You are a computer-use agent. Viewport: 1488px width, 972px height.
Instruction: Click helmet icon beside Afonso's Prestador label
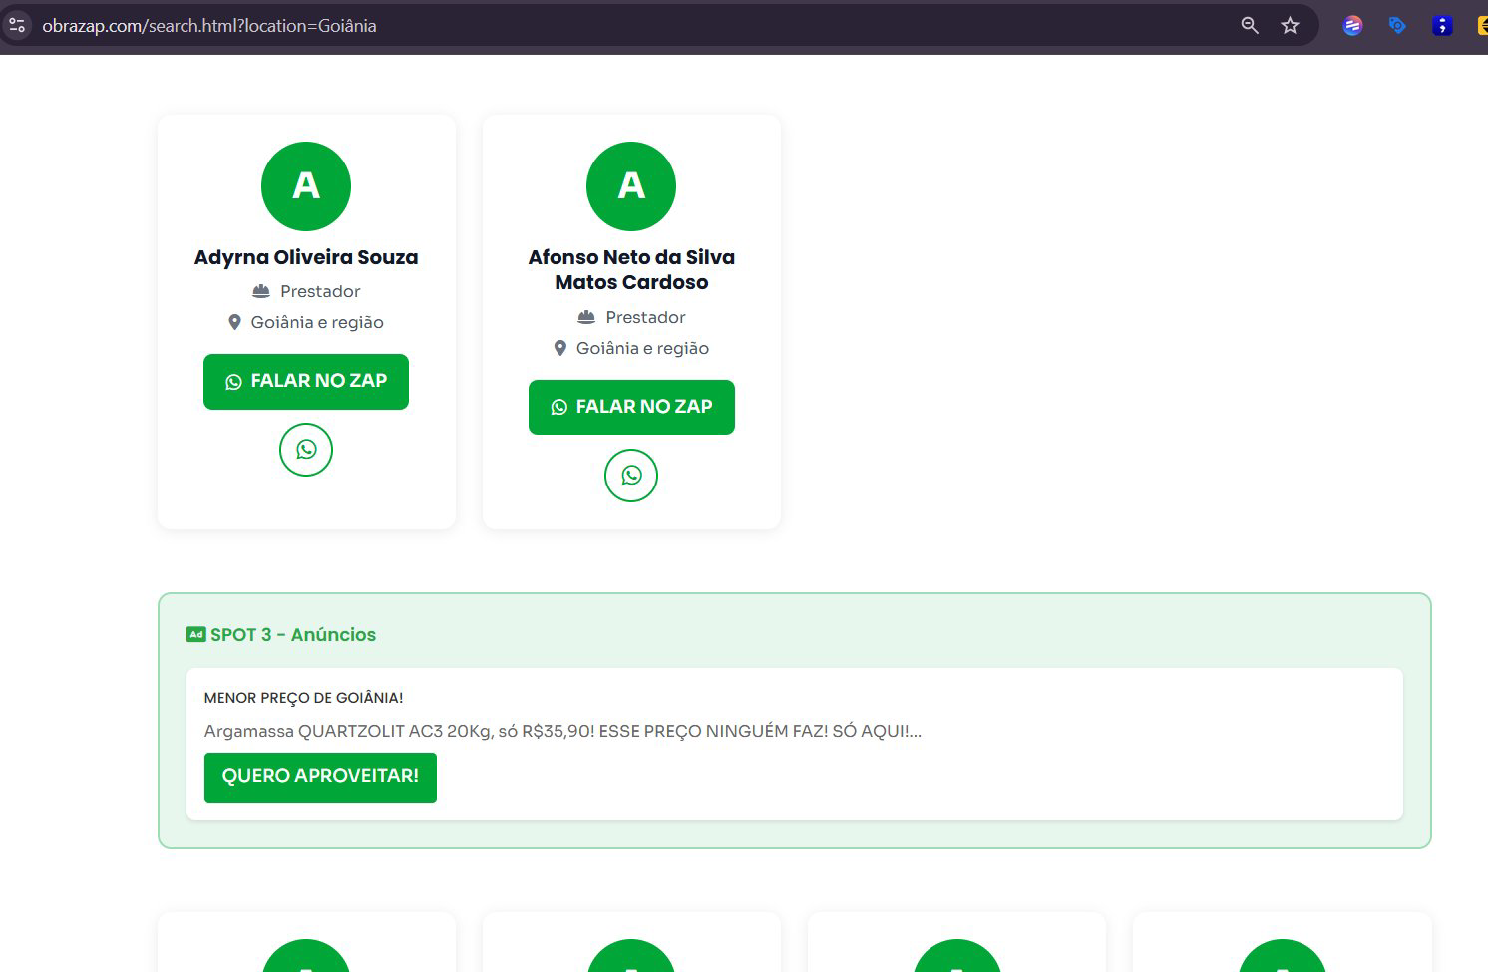click(x=586, y=317)
